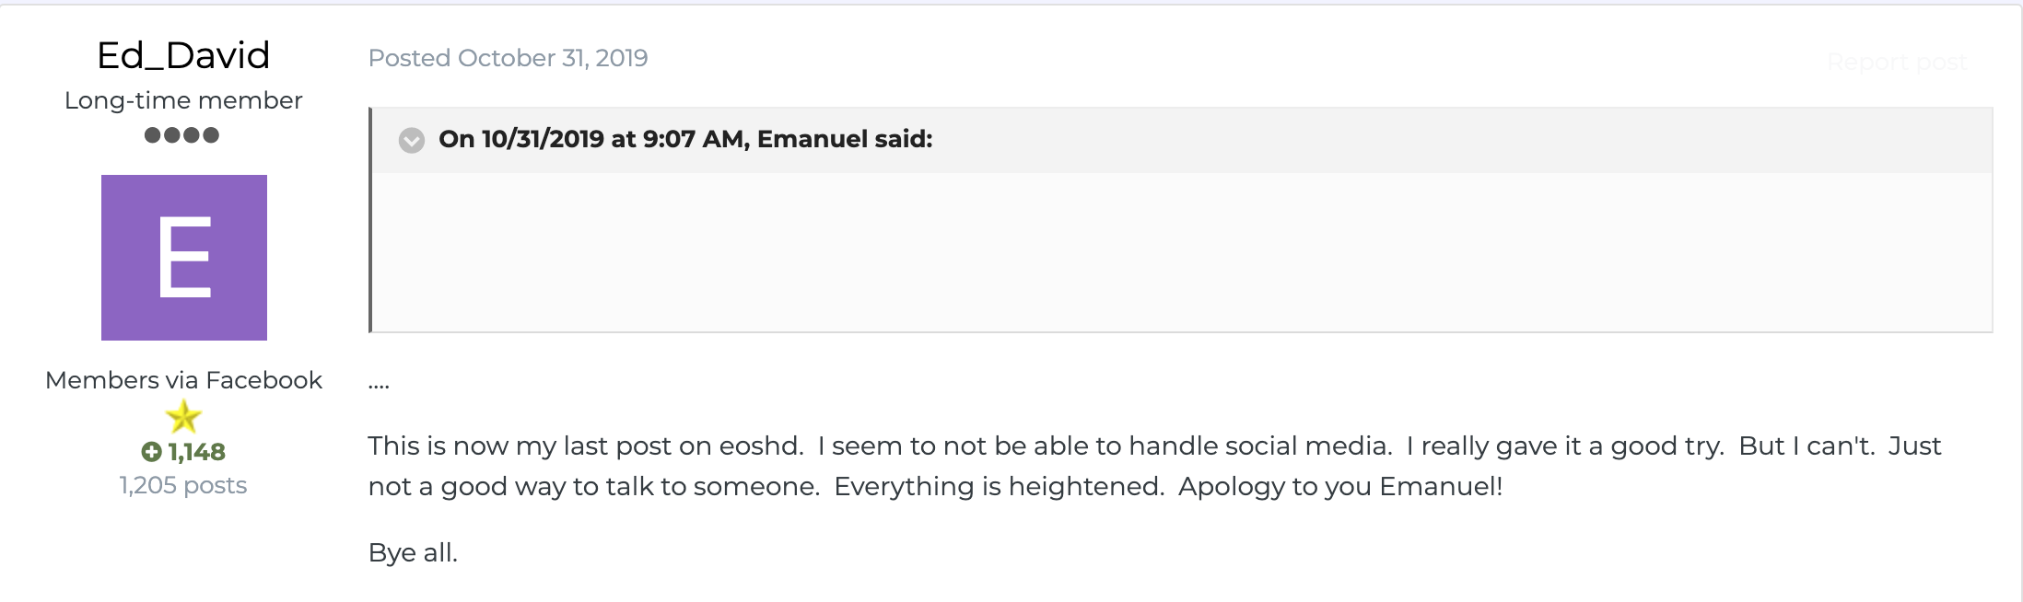The image size is (2023, 602).
Task: Click the purple E avatar image
Action: (184, 258)
